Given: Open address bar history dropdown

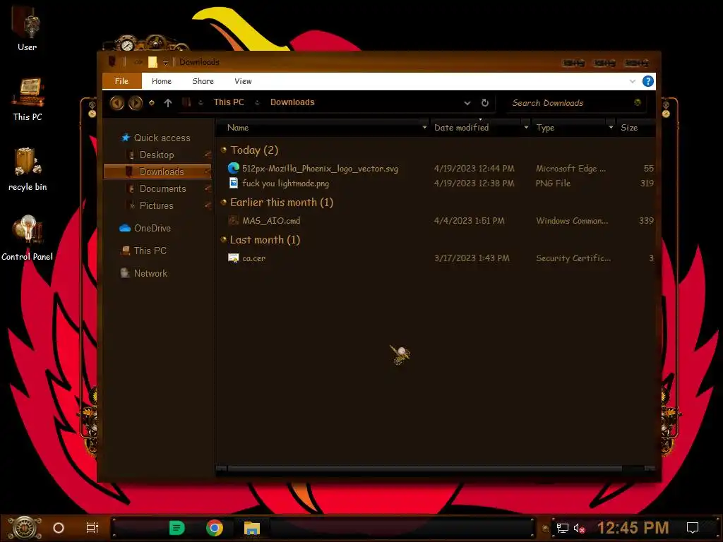Looking at the screenshot, I should coord(467,103).
